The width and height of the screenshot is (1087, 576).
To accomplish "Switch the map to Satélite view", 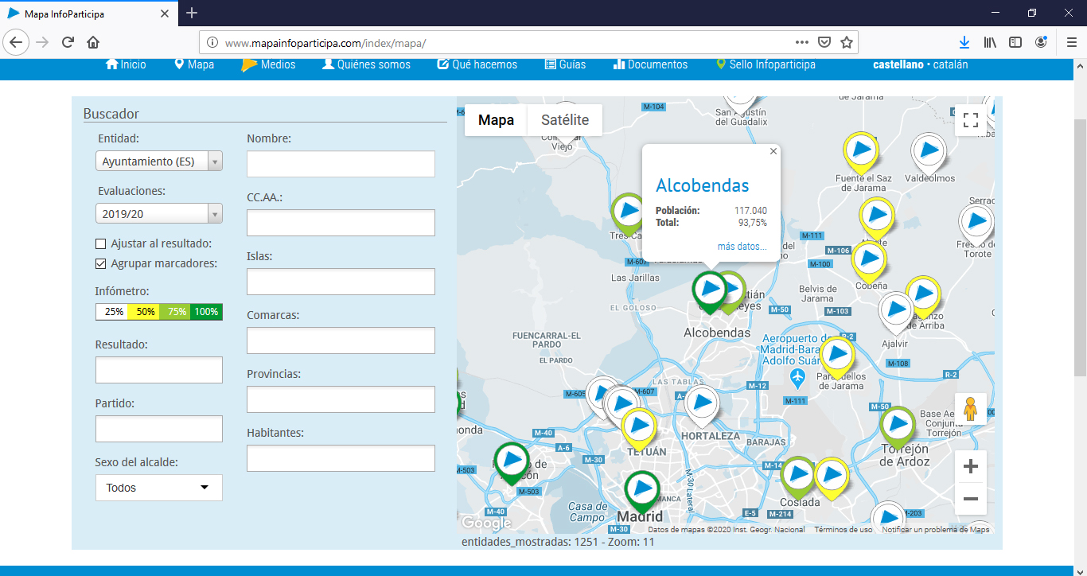I will pyautogui.click(x=565, y=120).
